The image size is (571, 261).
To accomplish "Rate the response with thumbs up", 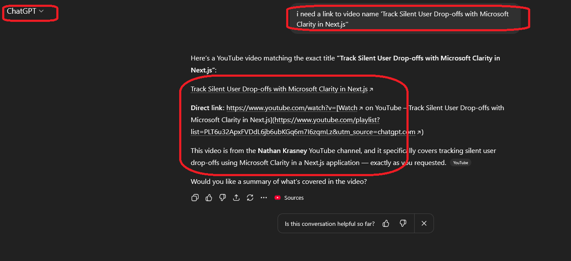I will coord(208,198).
